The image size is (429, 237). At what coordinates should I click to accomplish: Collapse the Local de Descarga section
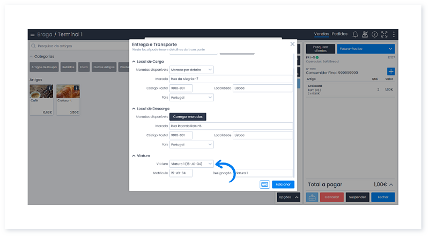134,108
